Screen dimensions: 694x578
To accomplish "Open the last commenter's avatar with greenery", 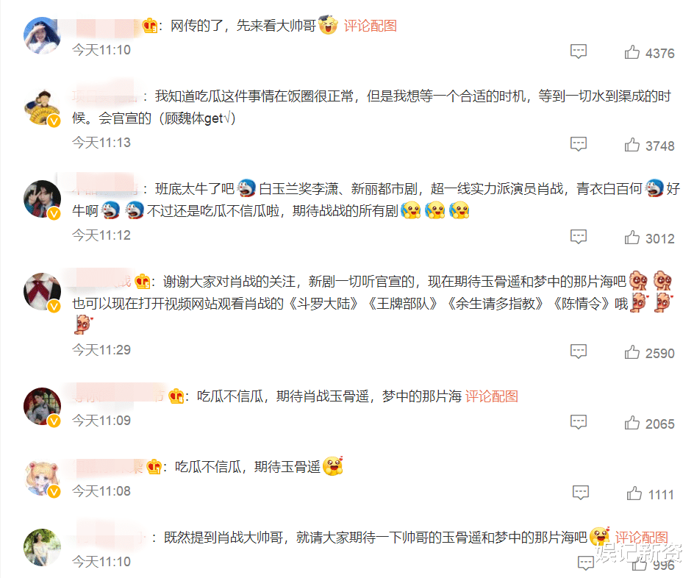I will click(x=42, y=547).
